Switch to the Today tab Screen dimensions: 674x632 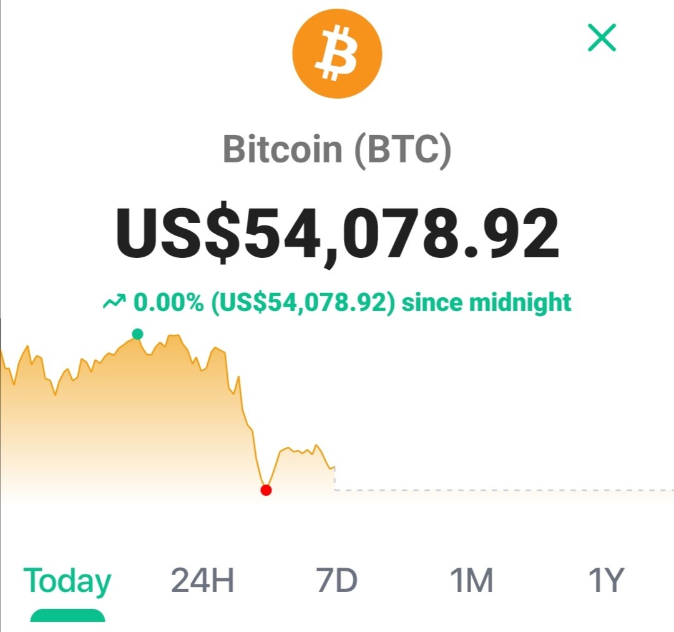pyautogui.click(x=67, y=581)
